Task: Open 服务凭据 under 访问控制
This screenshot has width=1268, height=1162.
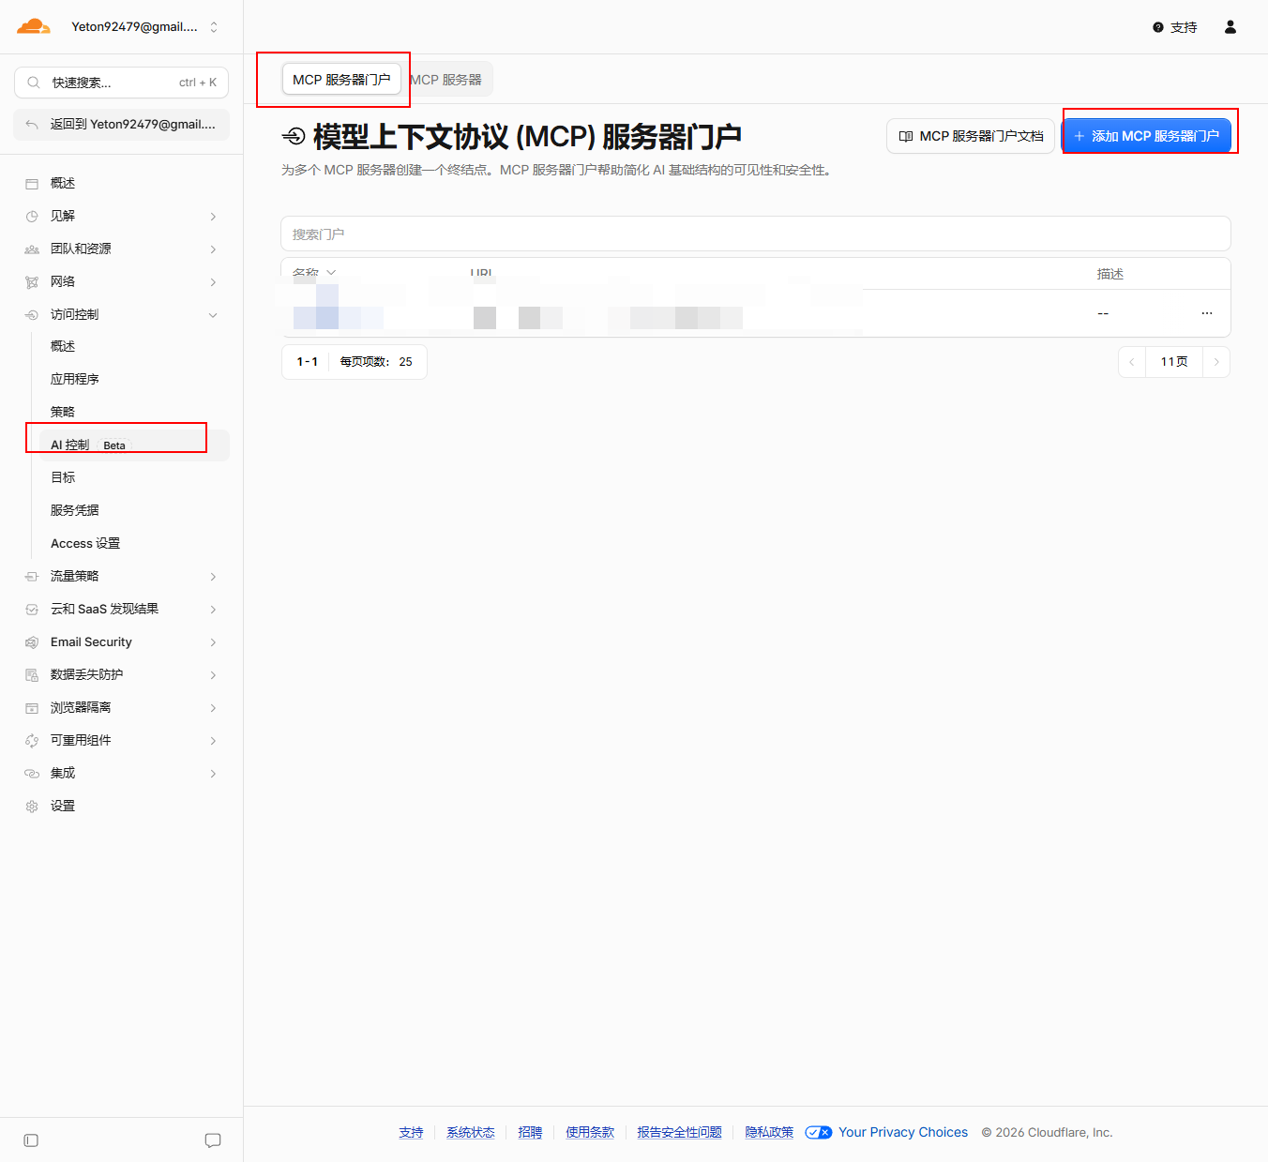Action: click(x=136, y=510)
